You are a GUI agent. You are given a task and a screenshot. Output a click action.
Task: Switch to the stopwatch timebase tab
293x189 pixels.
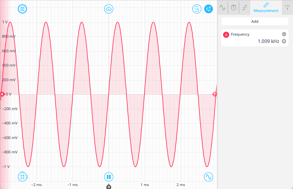point(233,8)
